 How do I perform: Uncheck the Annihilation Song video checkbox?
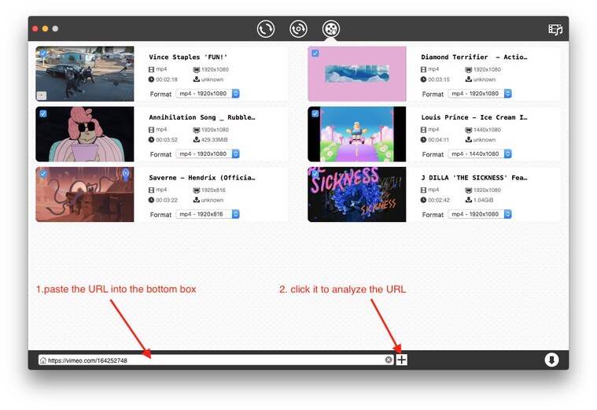[43, 113]
